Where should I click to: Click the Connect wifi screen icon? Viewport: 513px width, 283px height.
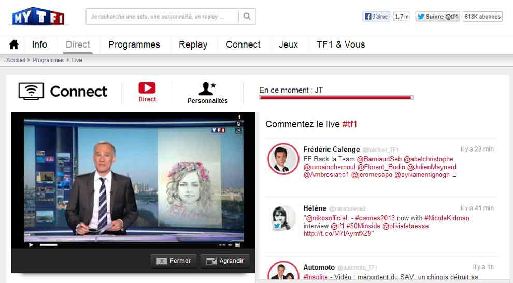31,91
